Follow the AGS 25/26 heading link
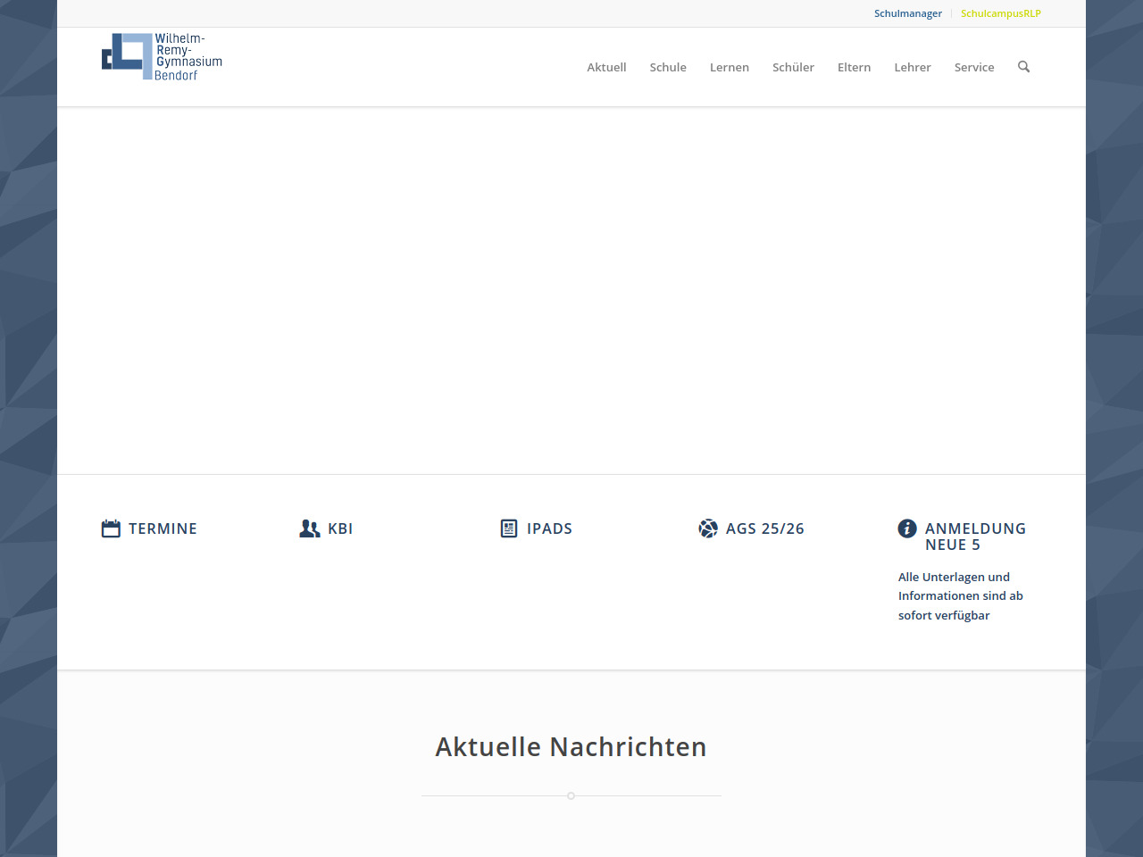 [x=764, y=528]
